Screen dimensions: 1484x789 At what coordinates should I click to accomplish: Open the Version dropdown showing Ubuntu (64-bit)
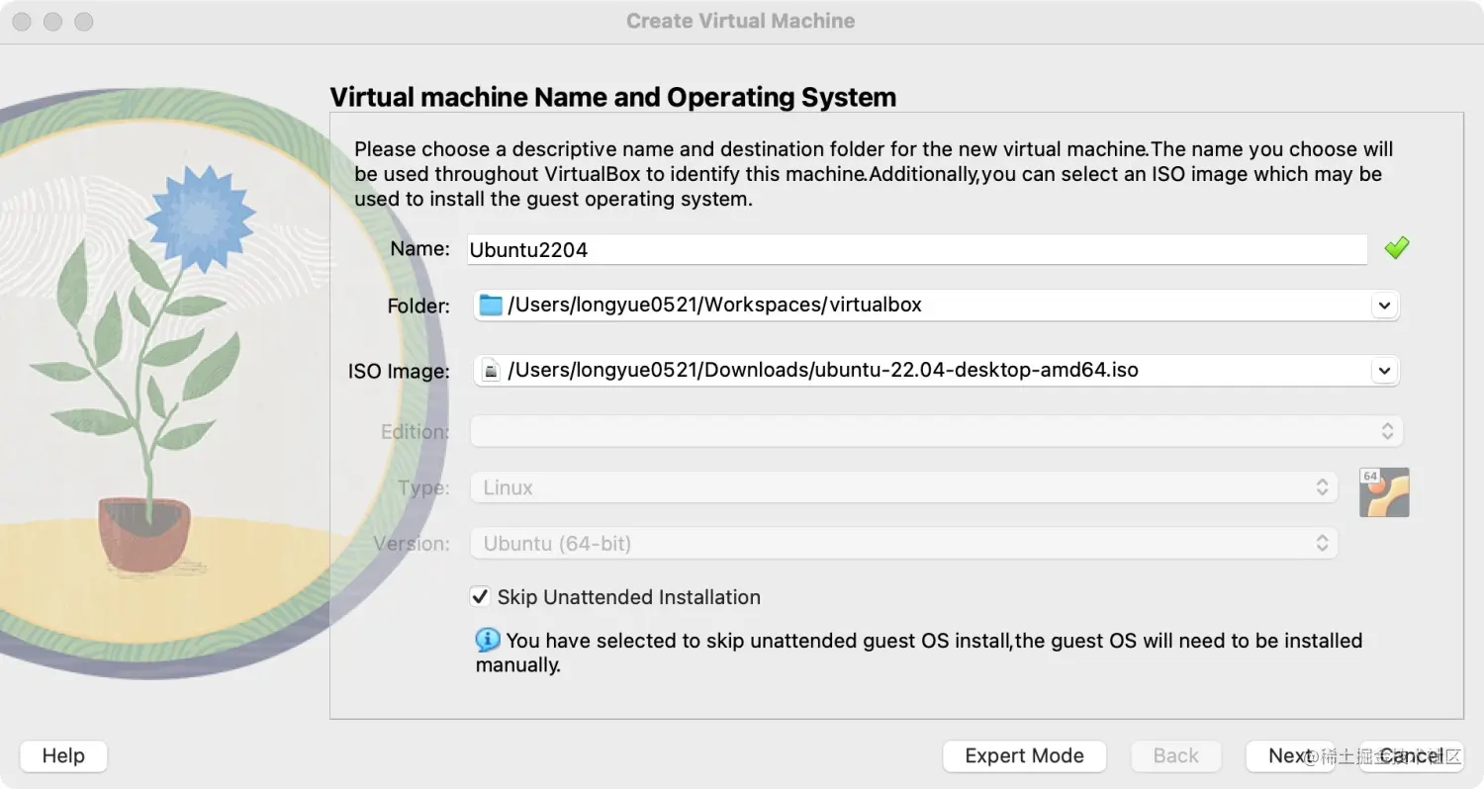pyautogui.click(x=904, y=543)
